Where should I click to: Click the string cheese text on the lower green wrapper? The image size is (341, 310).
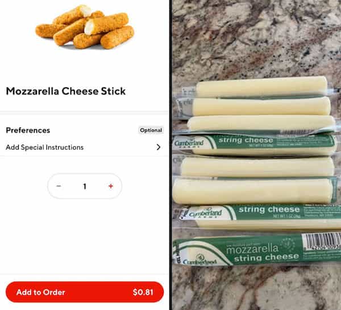pos(269,210)
